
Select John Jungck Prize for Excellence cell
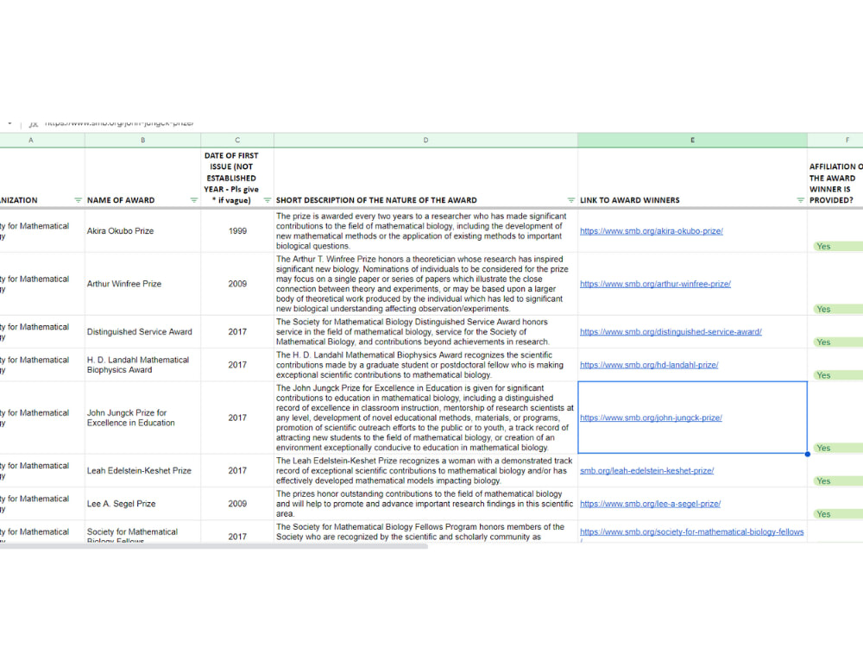point(143,418)
